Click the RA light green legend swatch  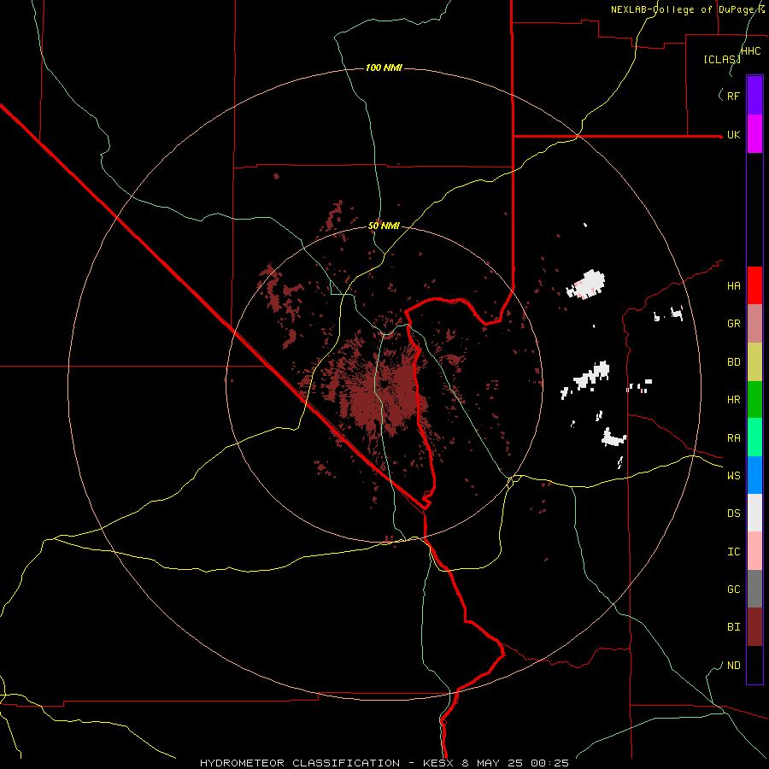(754, 437)
